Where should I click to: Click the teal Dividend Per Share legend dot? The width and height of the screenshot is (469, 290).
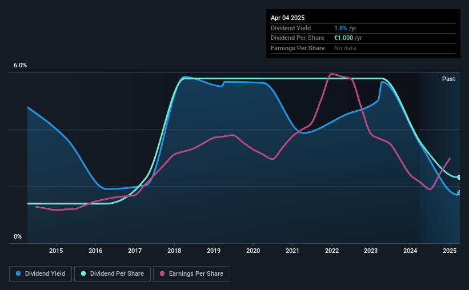click(83, 273)
